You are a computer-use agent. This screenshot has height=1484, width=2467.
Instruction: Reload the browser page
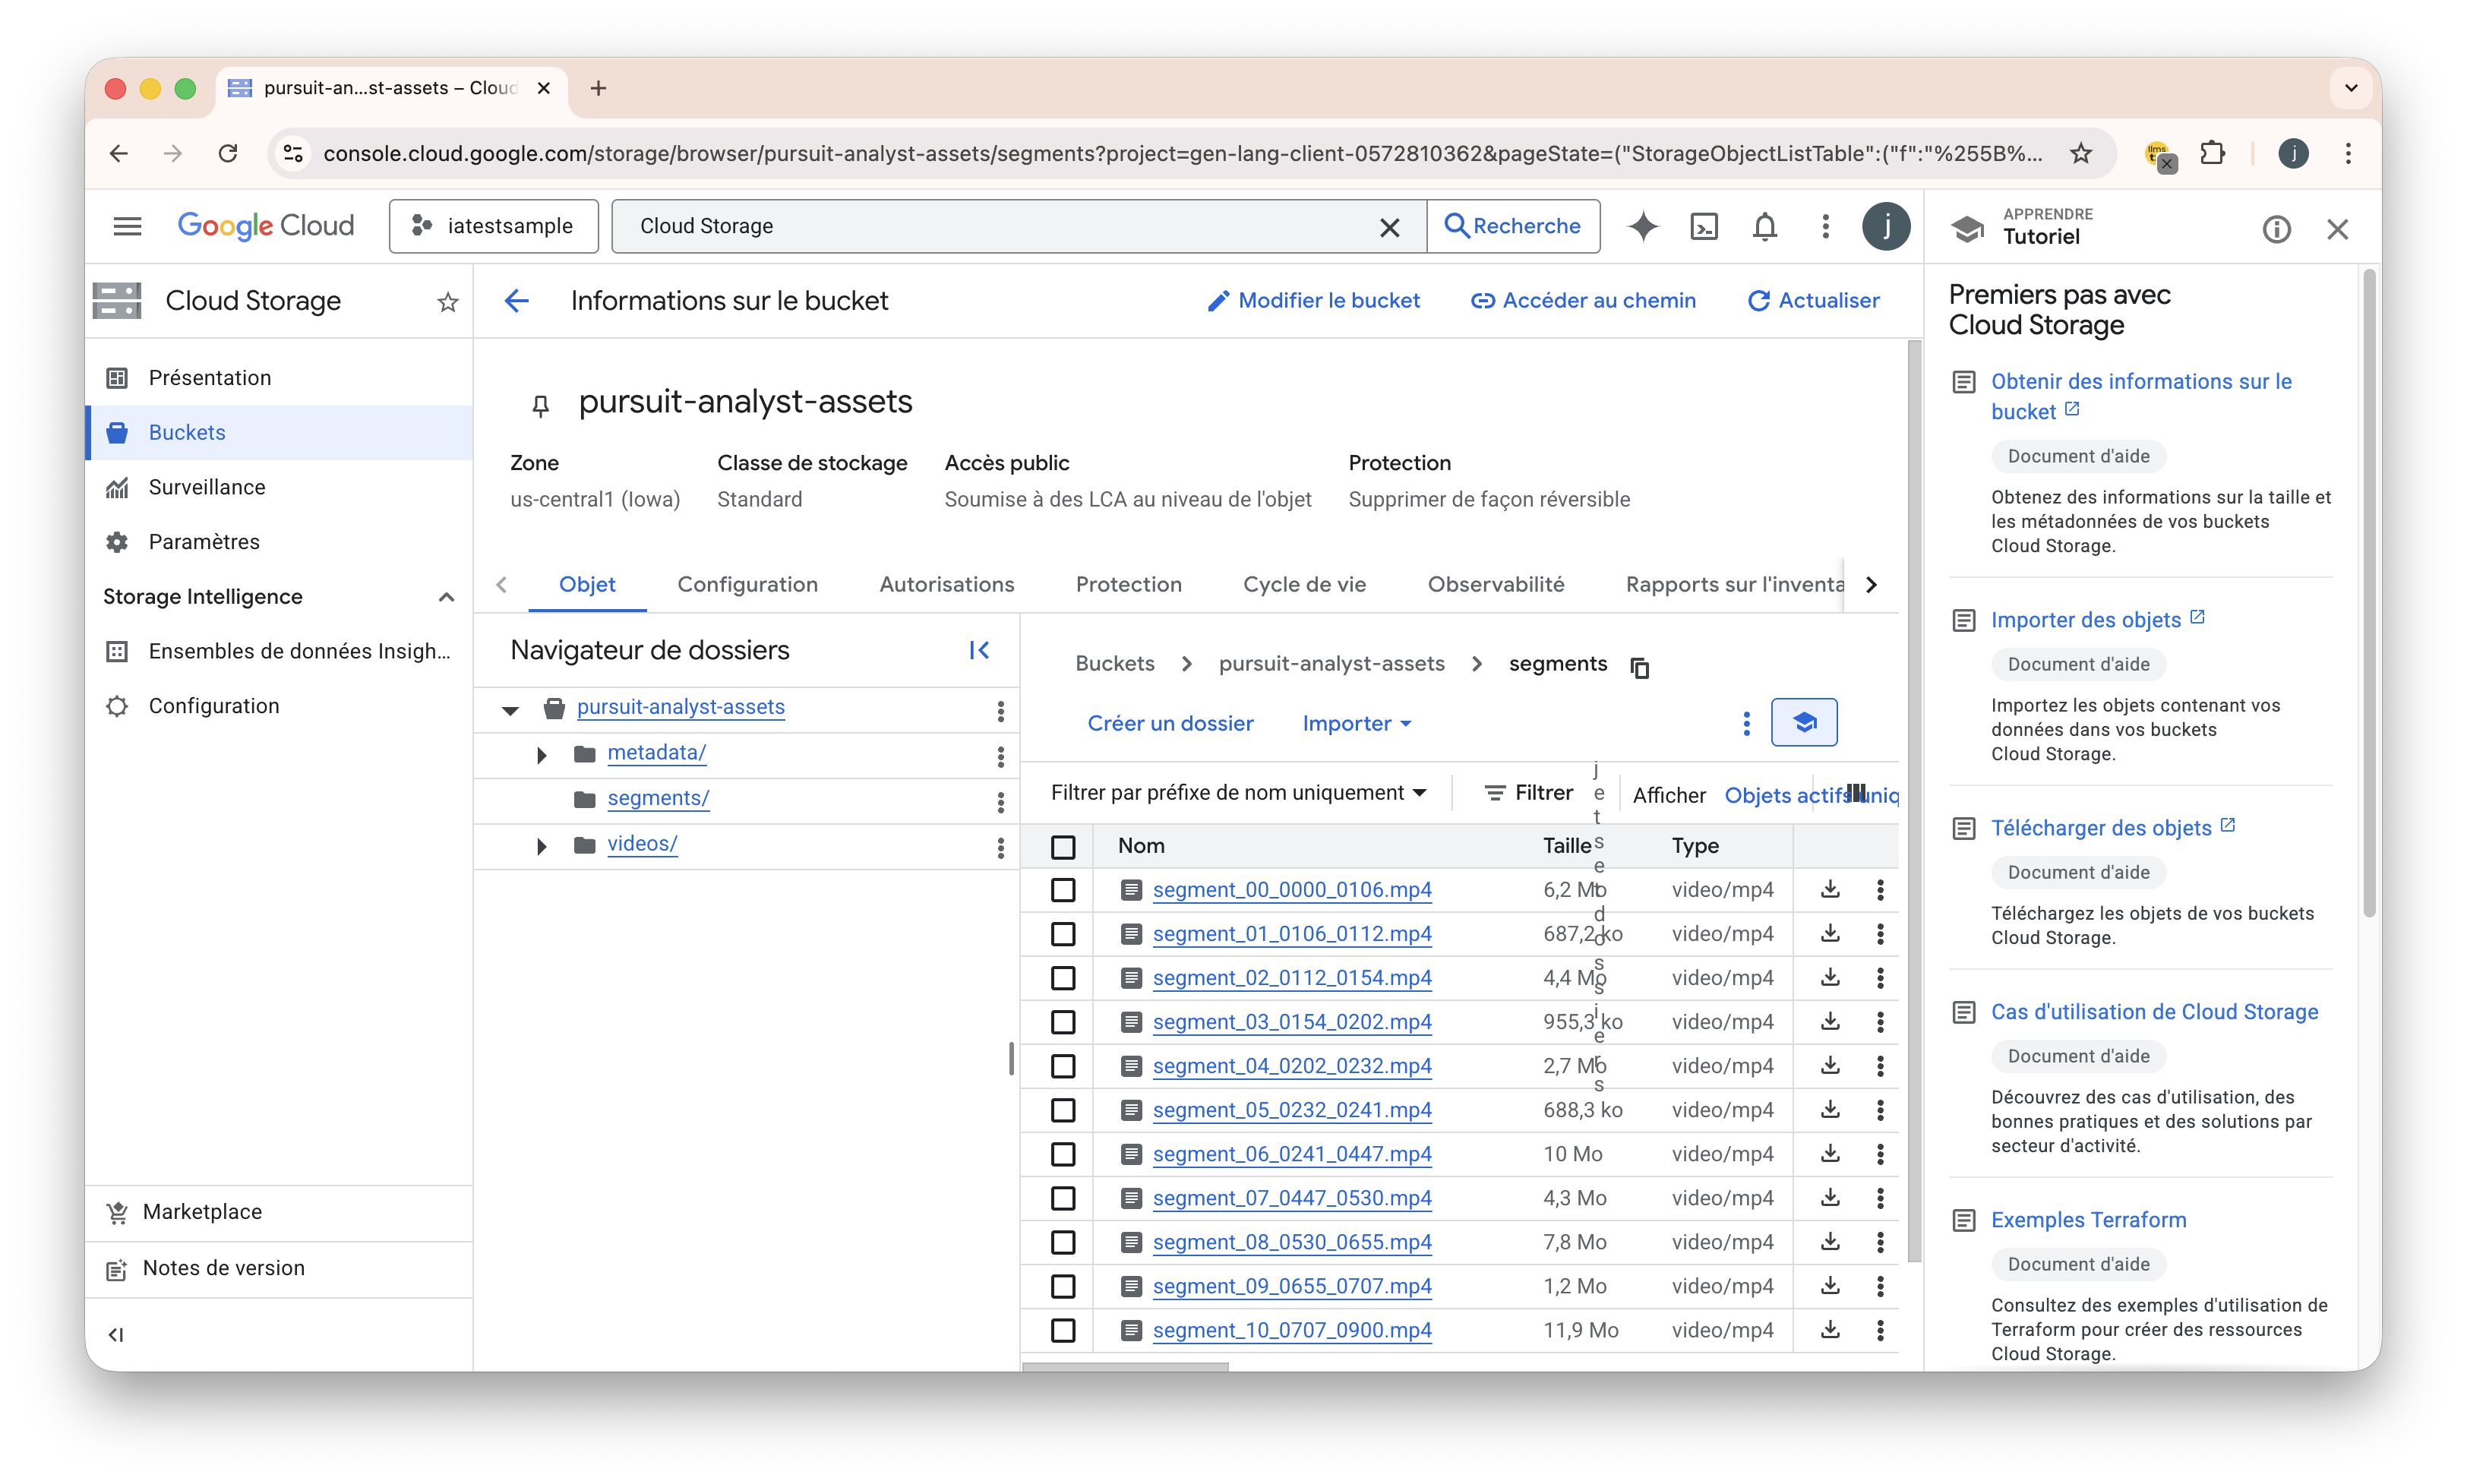[x=229, y=153]
